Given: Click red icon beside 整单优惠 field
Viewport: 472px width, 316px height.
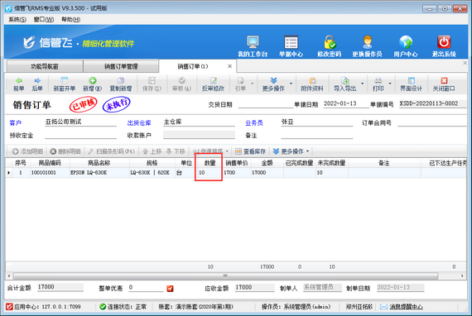Looking at the screenshot, I should tap(170, 289).
